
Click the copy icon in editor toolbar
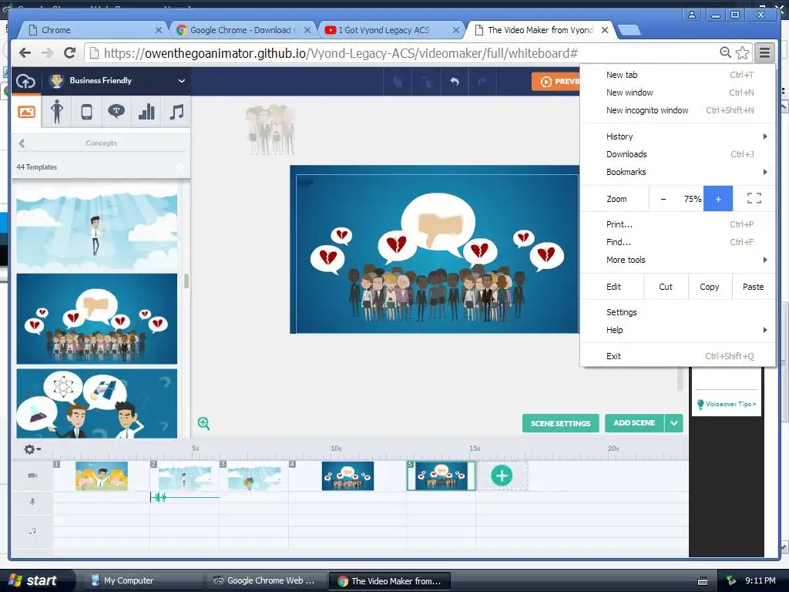tap(398, 81)
